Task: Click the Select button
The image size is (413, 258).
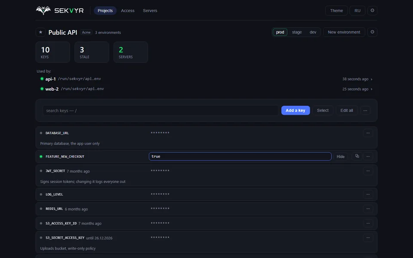Action: (323, 111)
